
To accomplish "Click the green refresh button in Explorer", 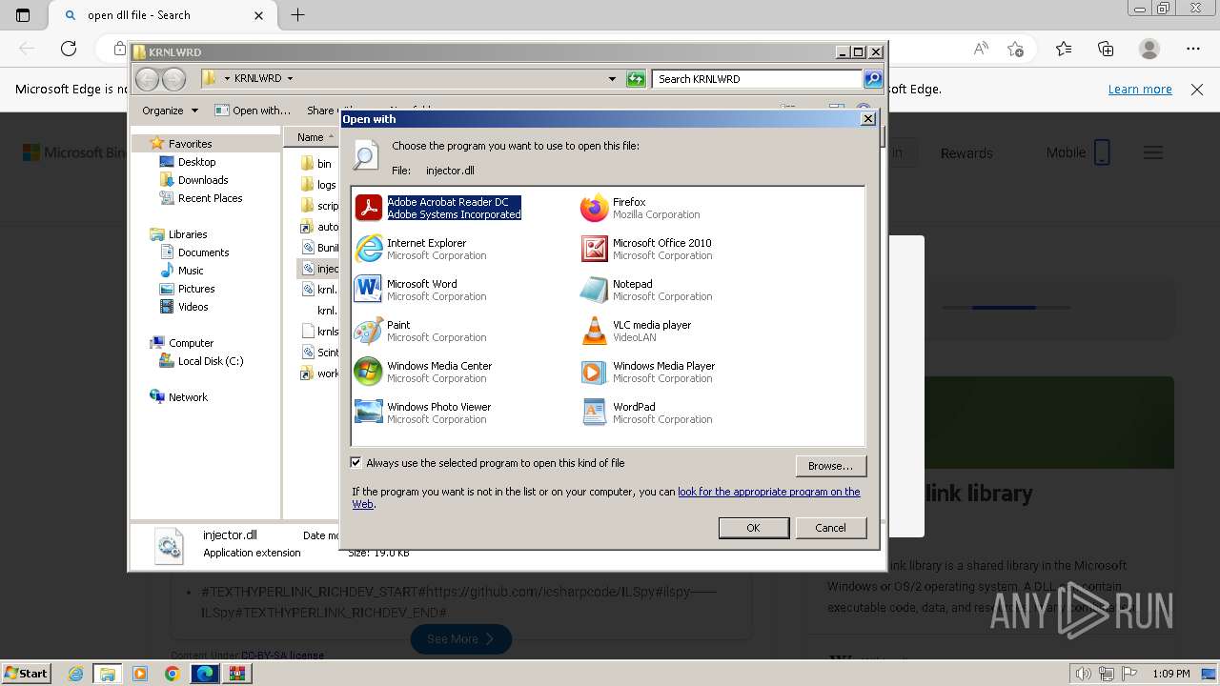I will click(636, 79).
